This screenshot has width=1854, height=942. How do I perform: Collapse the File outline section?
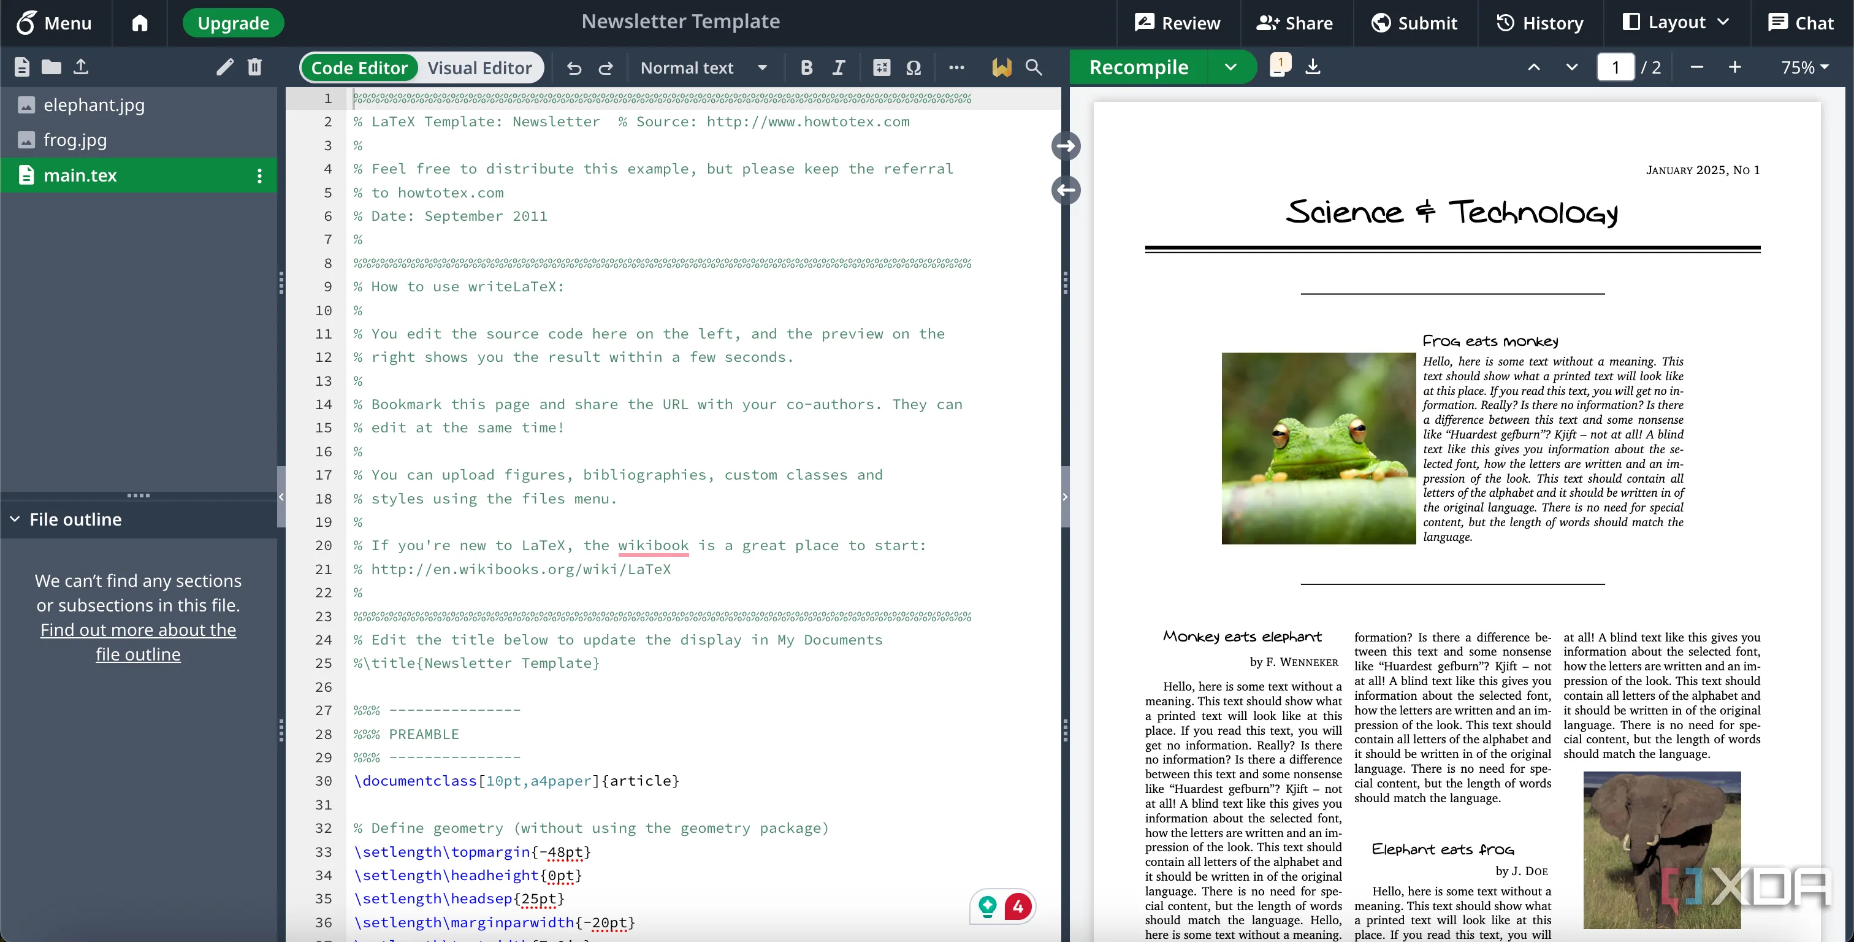point(14,519)
